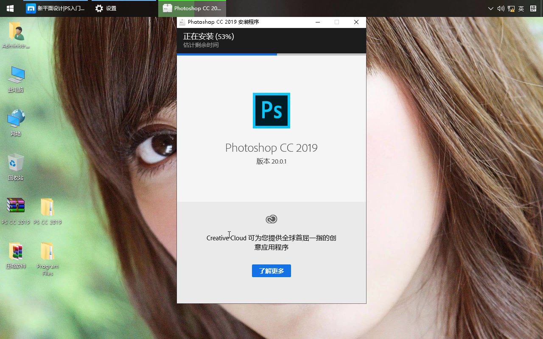This screenshot has height=339, width=543.
Task: Click the Ps logo in the installer
Action: (271, 111)
